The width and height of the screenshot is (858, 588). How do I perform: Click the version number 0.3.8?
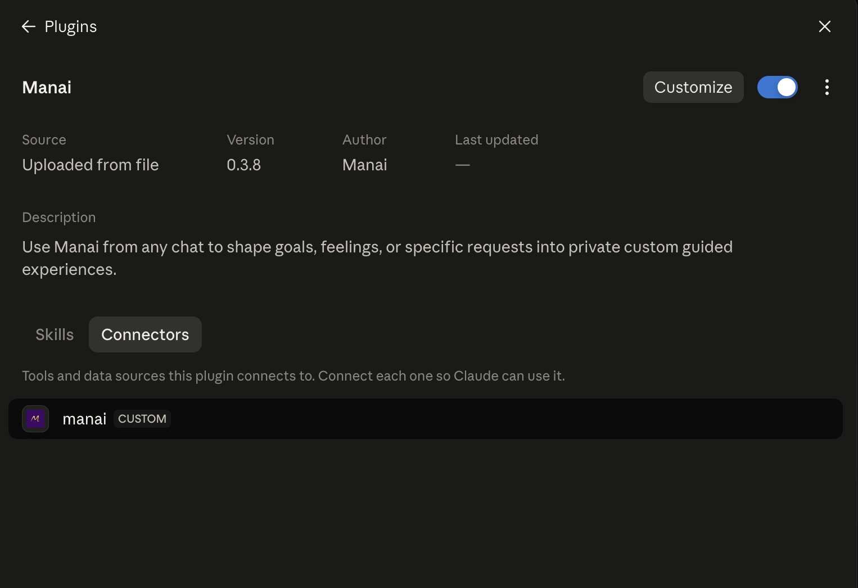[x=243, y=165]
